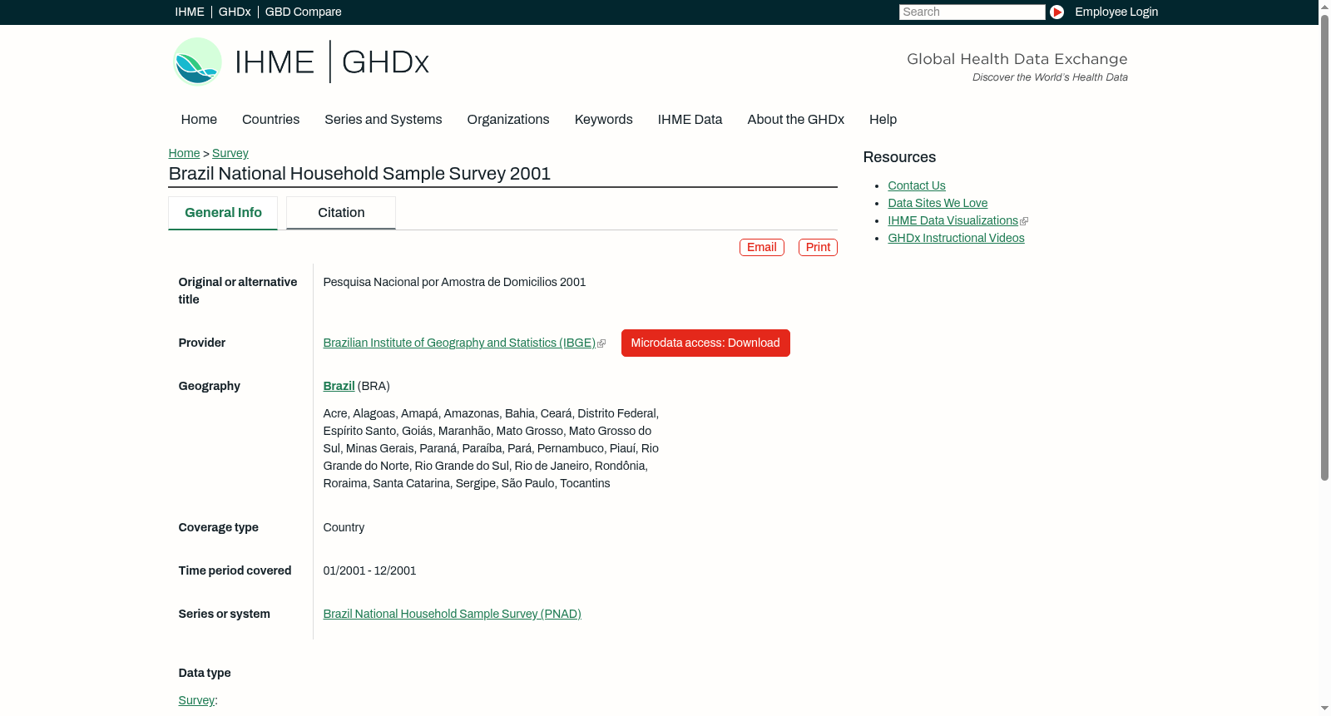
Task: Open Data Sites We Love link
Action: click(x=938, y=203)
